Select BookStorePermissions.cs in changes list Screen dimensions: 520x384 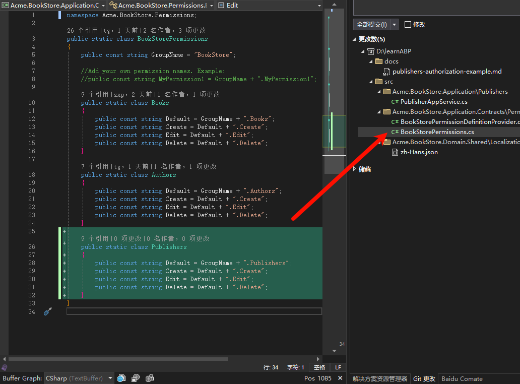point(437,132)
